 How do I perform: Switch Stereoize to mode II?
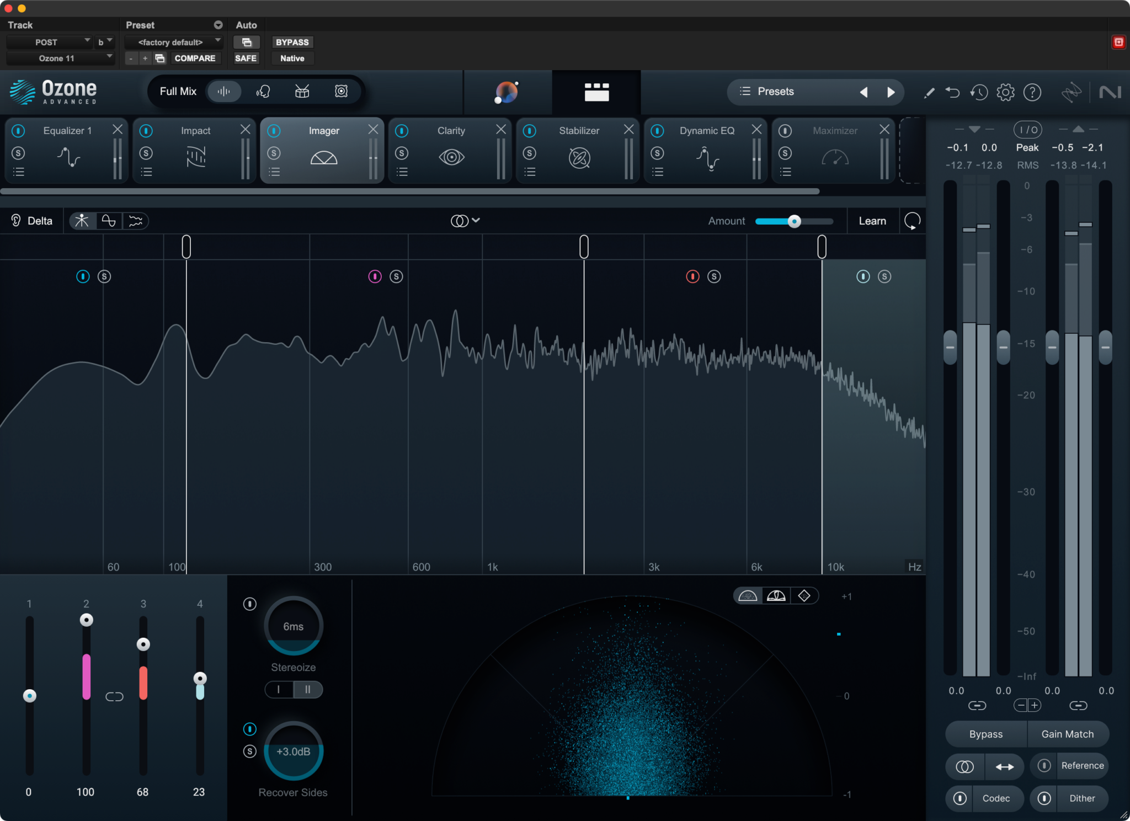308,690
